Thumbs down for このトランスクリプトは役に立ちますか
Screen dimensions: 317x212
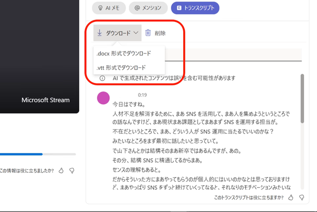(302, 198)
